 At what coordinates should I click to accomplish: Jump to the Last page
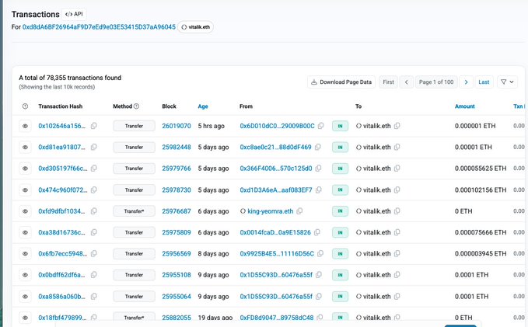[484, 82]
